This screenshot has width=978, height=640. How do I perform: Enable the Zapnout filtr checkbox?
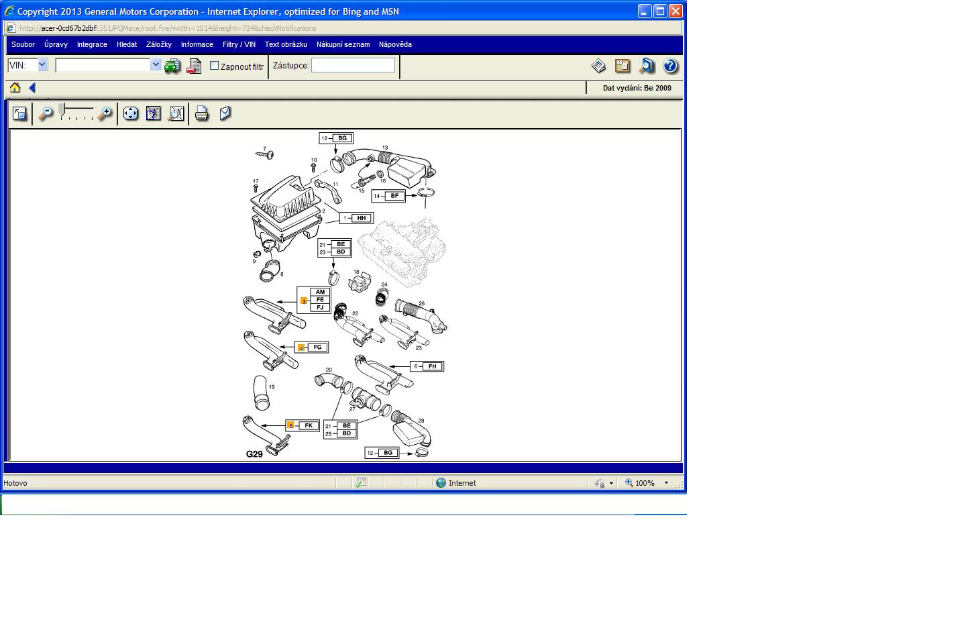[215, 66]
